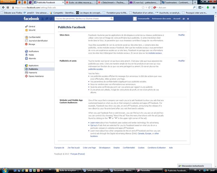This screenshot has width=217, height=173.
Task: Open the Paiements settings
Action: coord(33,73)
